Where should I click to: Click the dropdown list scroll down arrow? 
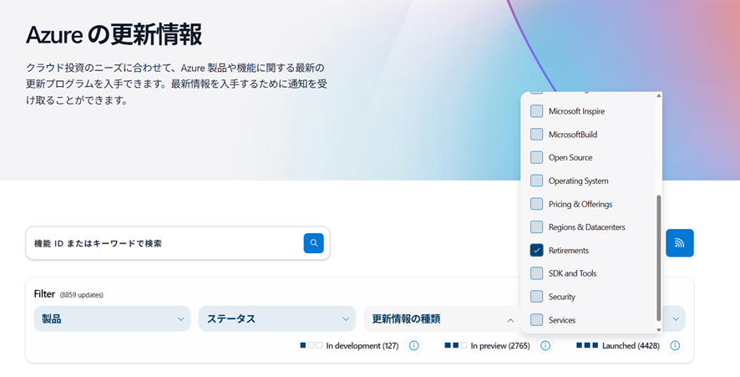(659, 329)
